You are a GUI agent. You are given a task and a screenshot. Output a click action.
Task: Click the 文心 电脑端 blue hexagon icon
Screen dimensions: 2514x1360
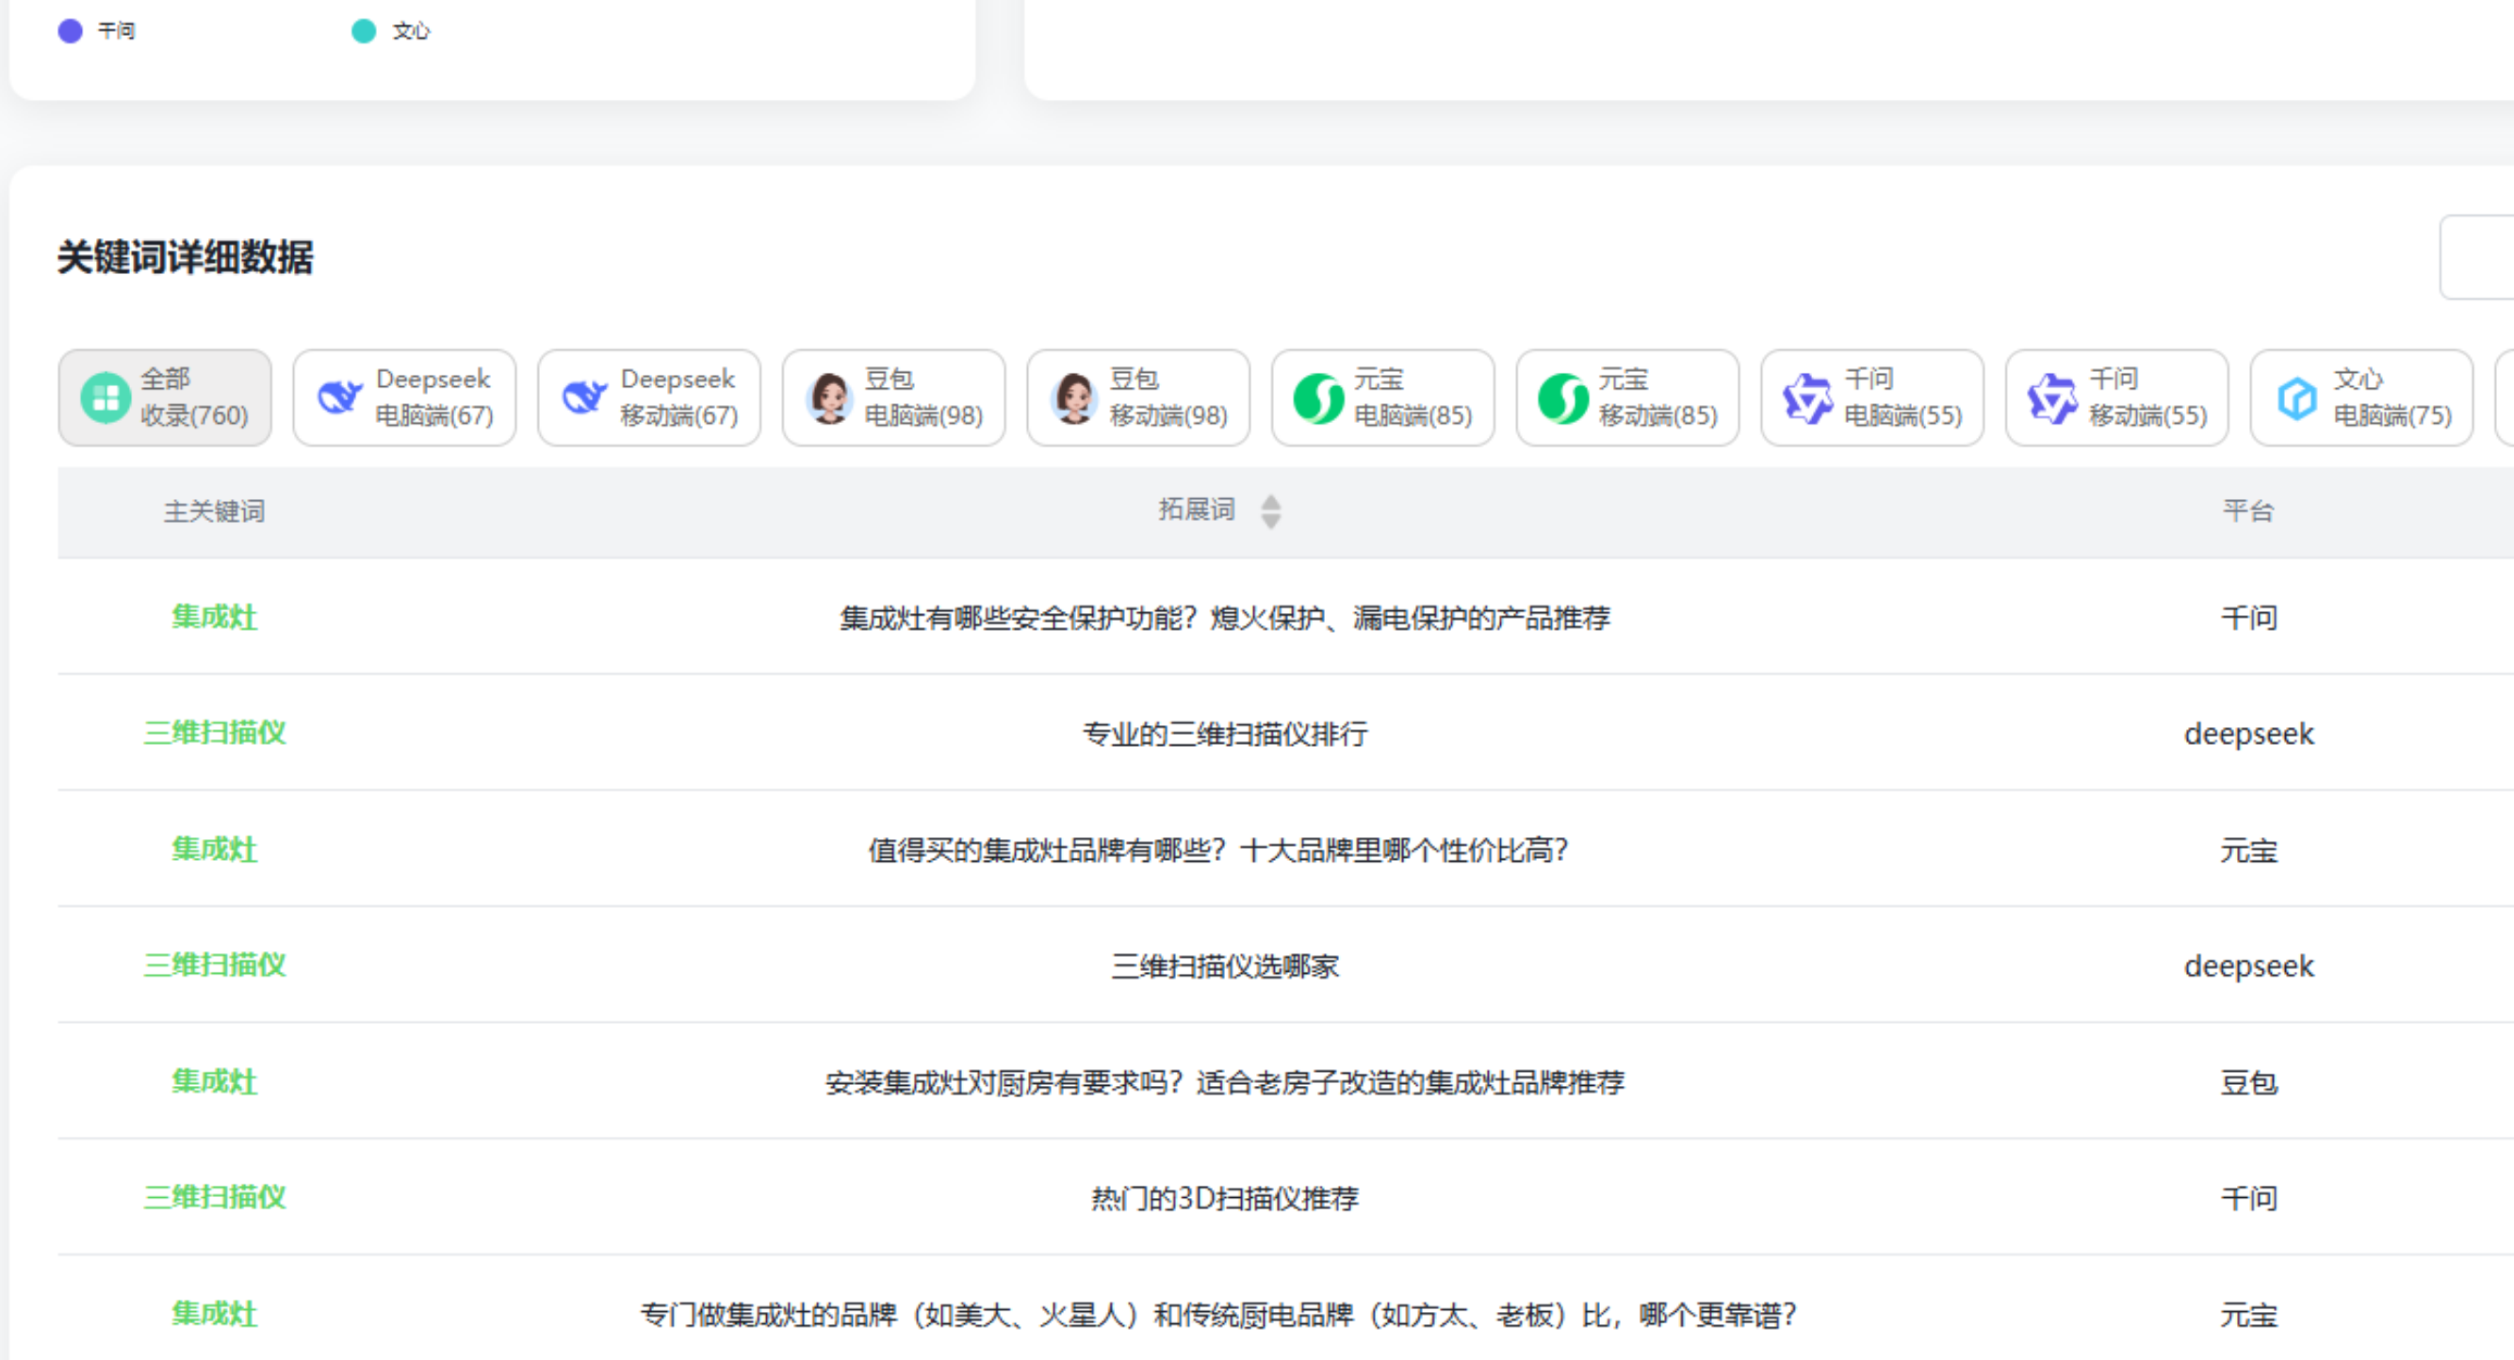pos(2296,398)
